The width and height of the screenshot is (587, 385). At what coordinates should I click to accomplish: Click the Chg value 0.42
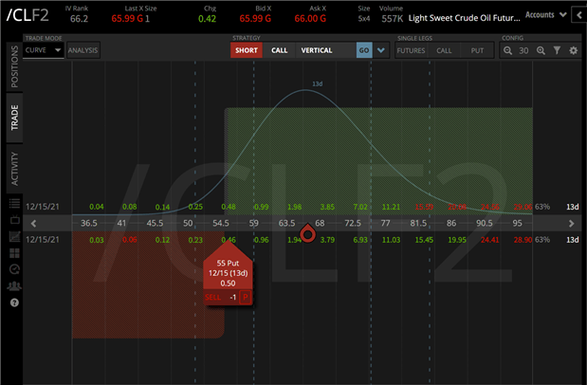click(x=207, y=18)
